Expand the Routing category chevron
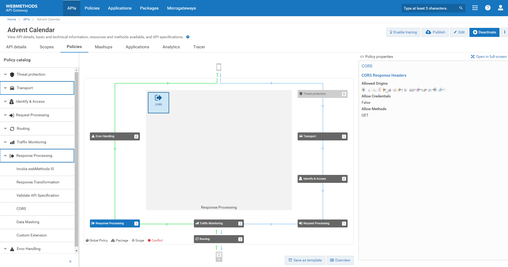 tap(5, 128)
